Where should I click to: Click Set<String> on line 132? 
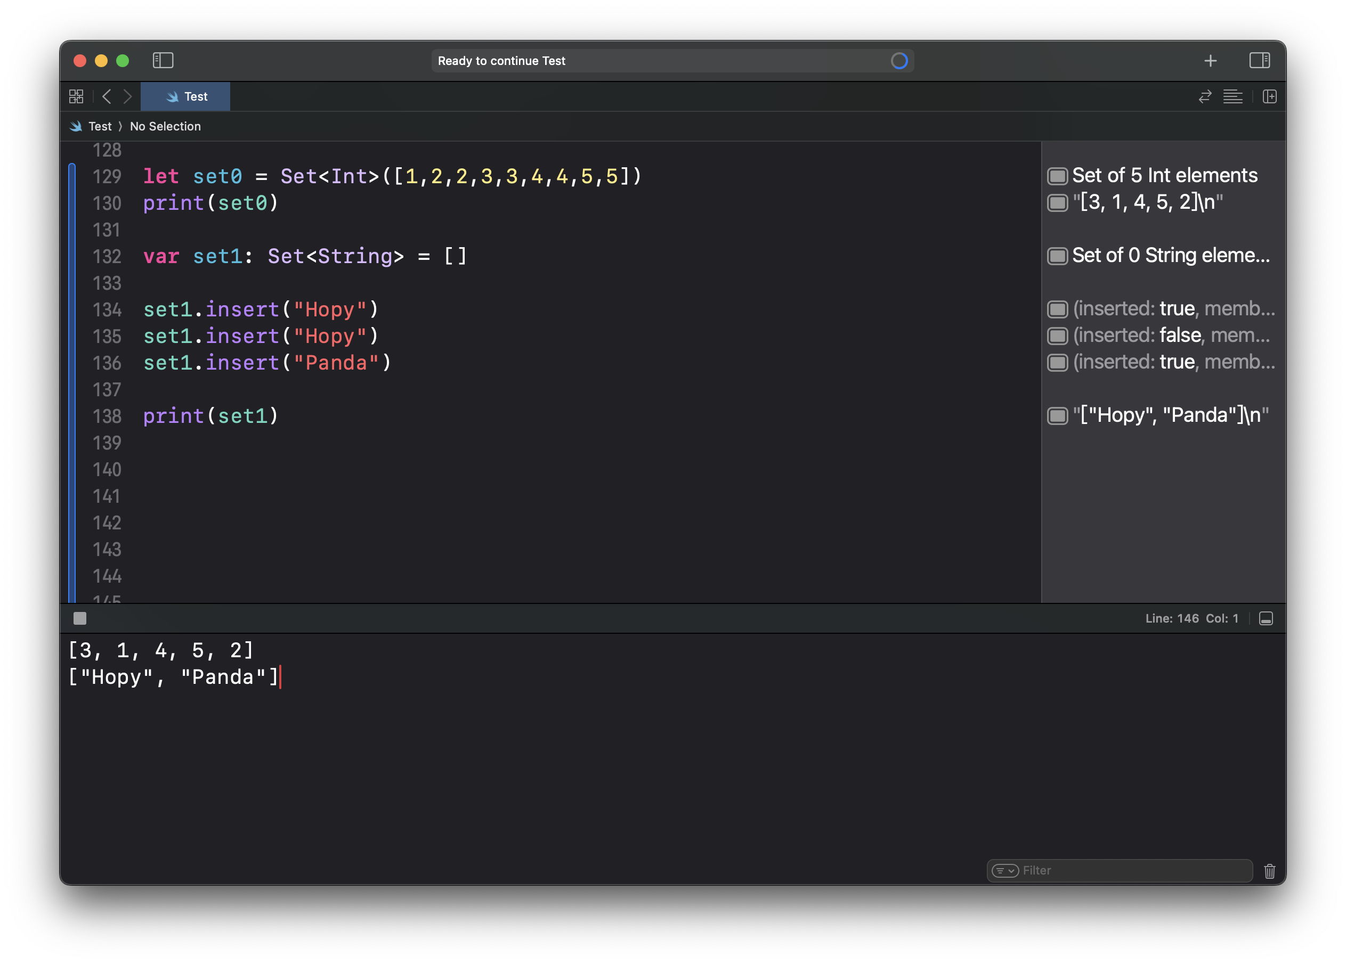click(335, 256)
